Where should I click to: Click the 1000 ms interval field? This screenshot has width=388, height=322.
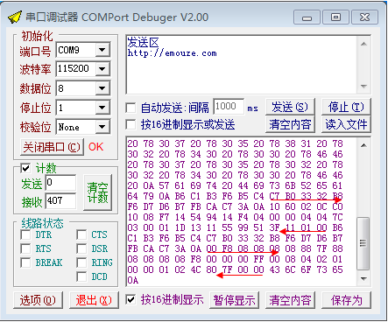point(229,107)
